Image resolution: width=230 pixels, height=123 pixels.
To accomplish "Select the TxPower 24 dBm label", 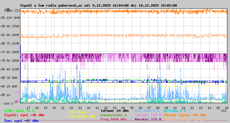I will tap(114, 111).
